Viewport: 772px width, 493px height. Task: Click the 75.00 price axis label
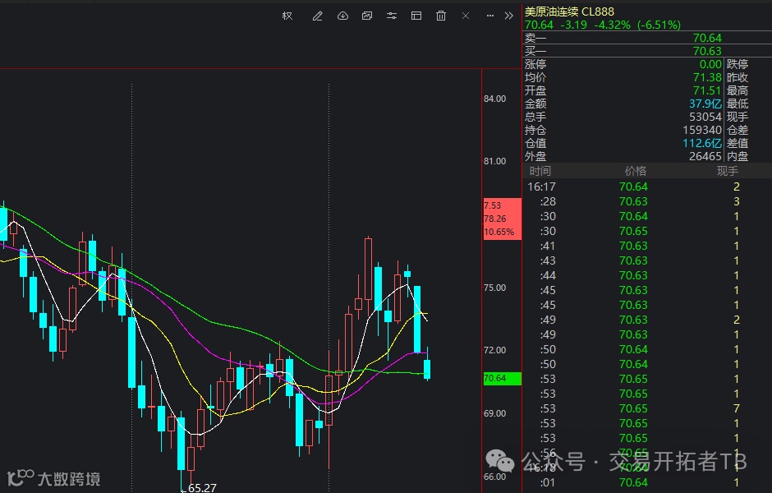coord(494,288)
